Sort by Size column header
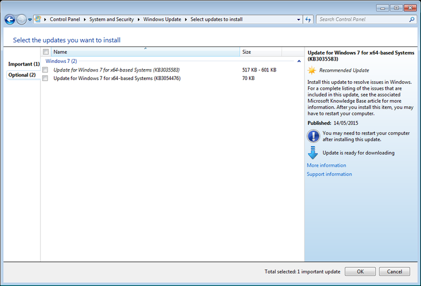The height and width of the screenshot is (286, 421). pos(261,52)
